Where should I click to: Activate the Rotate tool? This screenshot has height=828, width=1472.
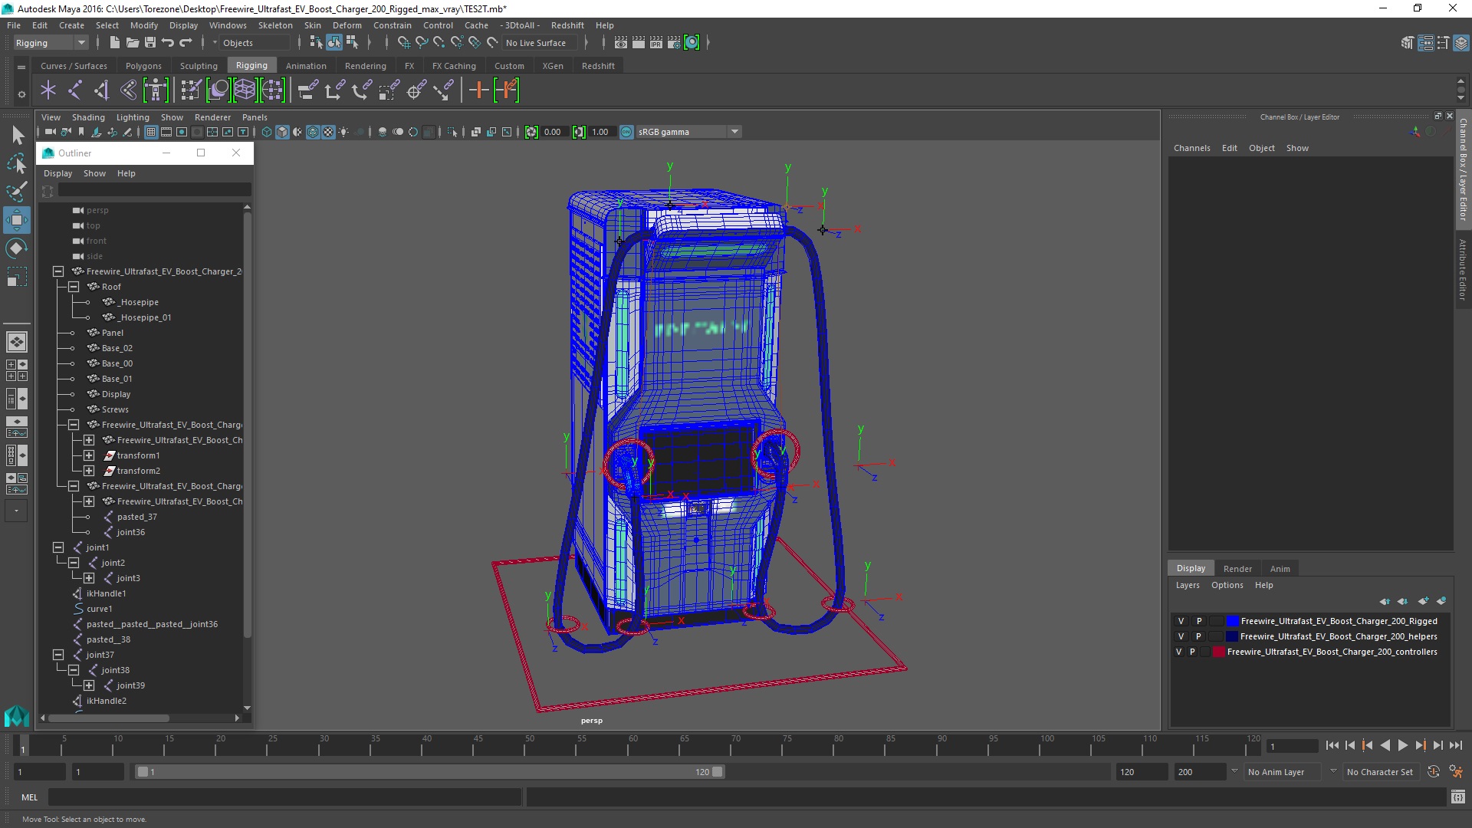tap(17, 248)
